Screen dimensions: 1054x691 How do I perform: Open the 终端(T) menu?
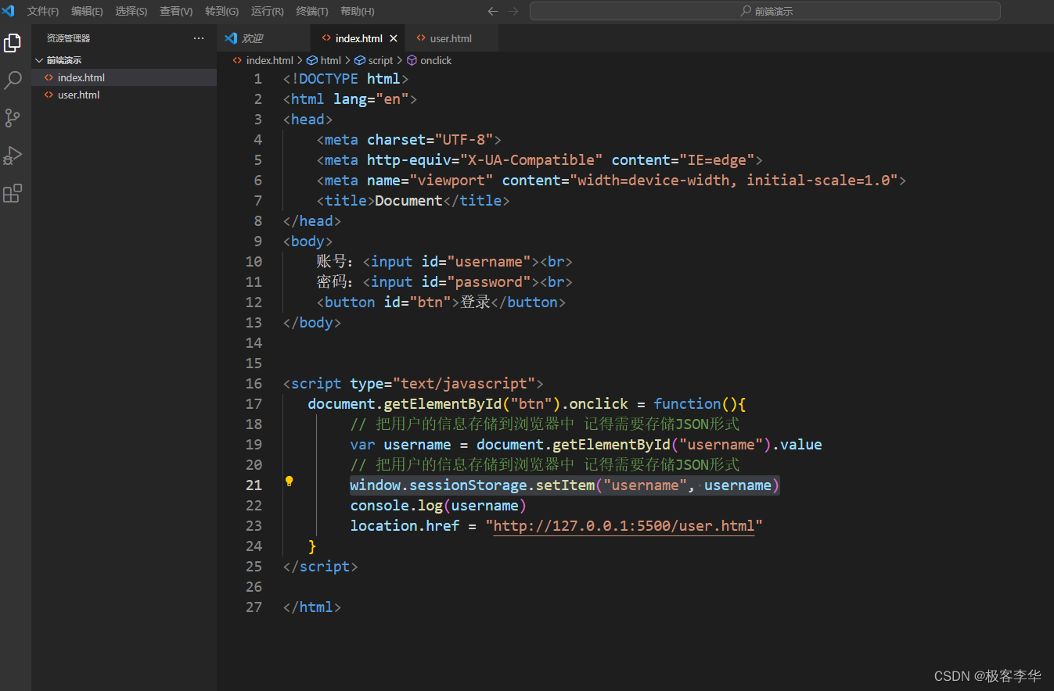coord(312,11)
